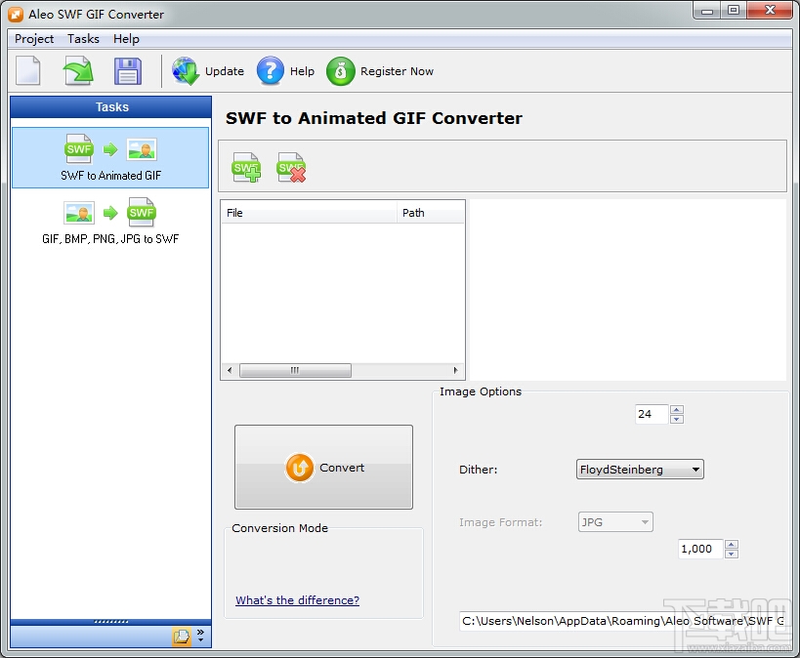Click the folder icon in Tasks pane footer
This screenshot has height=658, width=800.
click(x=181, y=637)
